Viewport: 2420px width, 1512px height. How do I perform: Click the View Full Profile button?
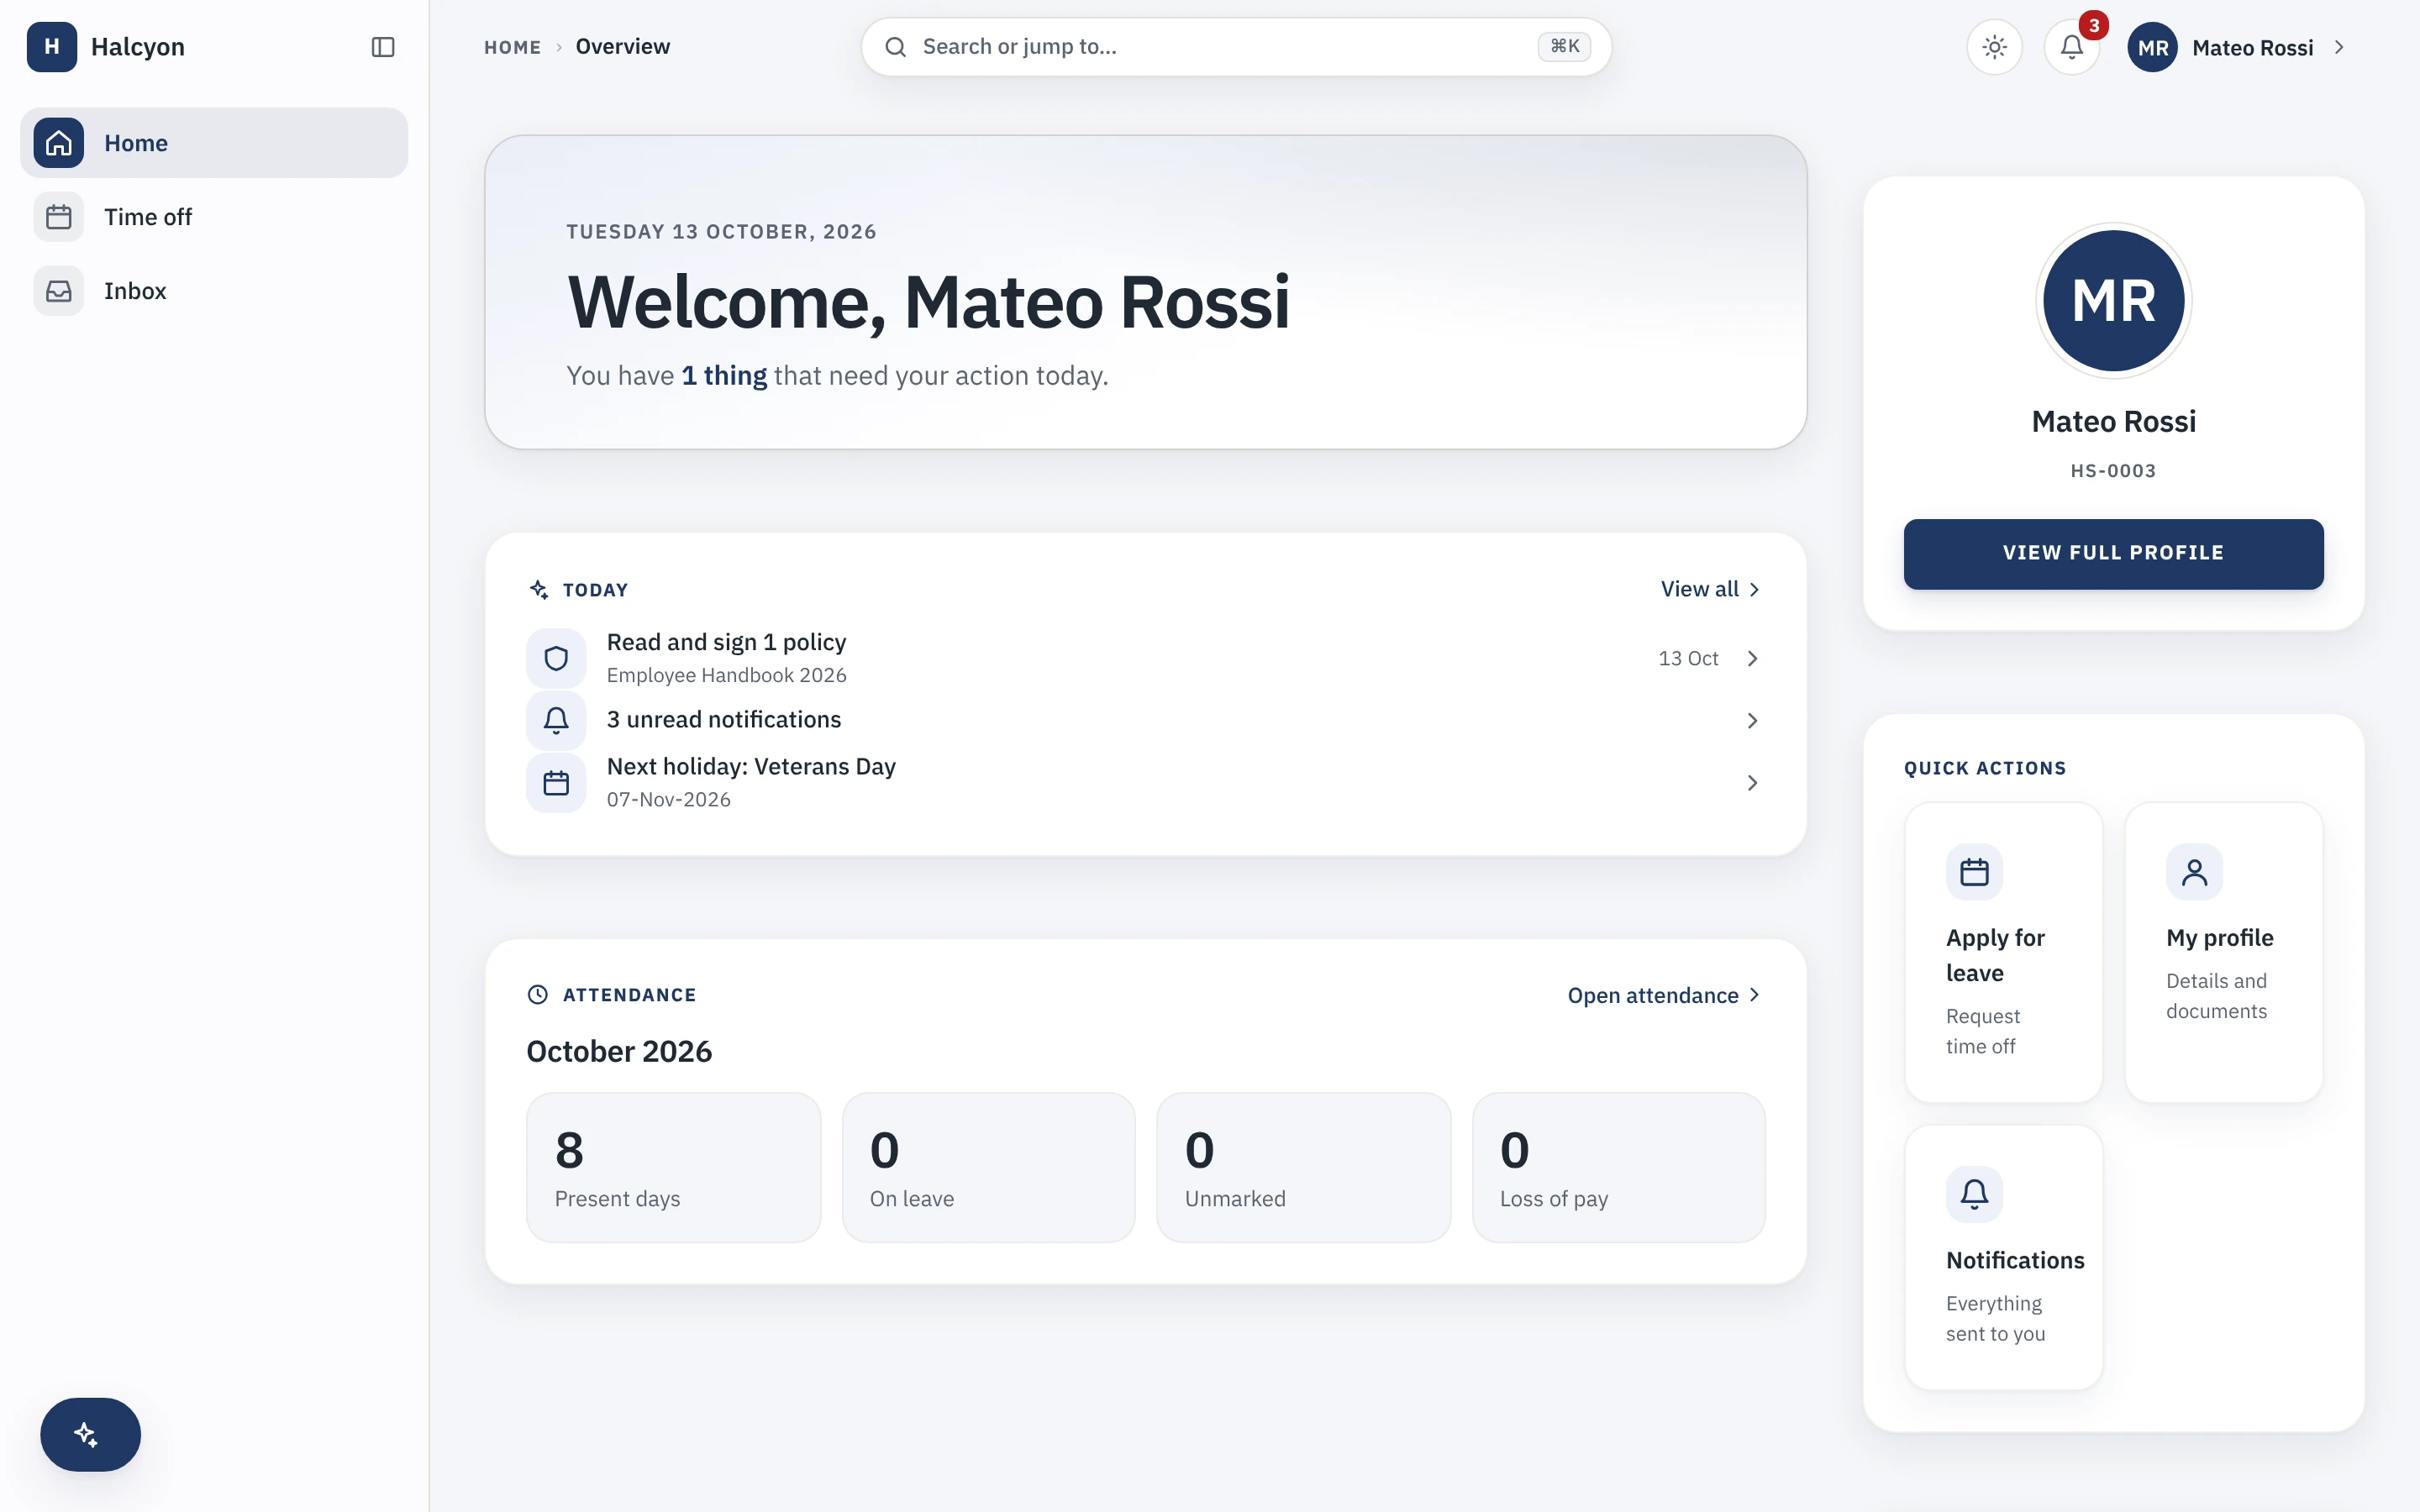(2113, 553)
